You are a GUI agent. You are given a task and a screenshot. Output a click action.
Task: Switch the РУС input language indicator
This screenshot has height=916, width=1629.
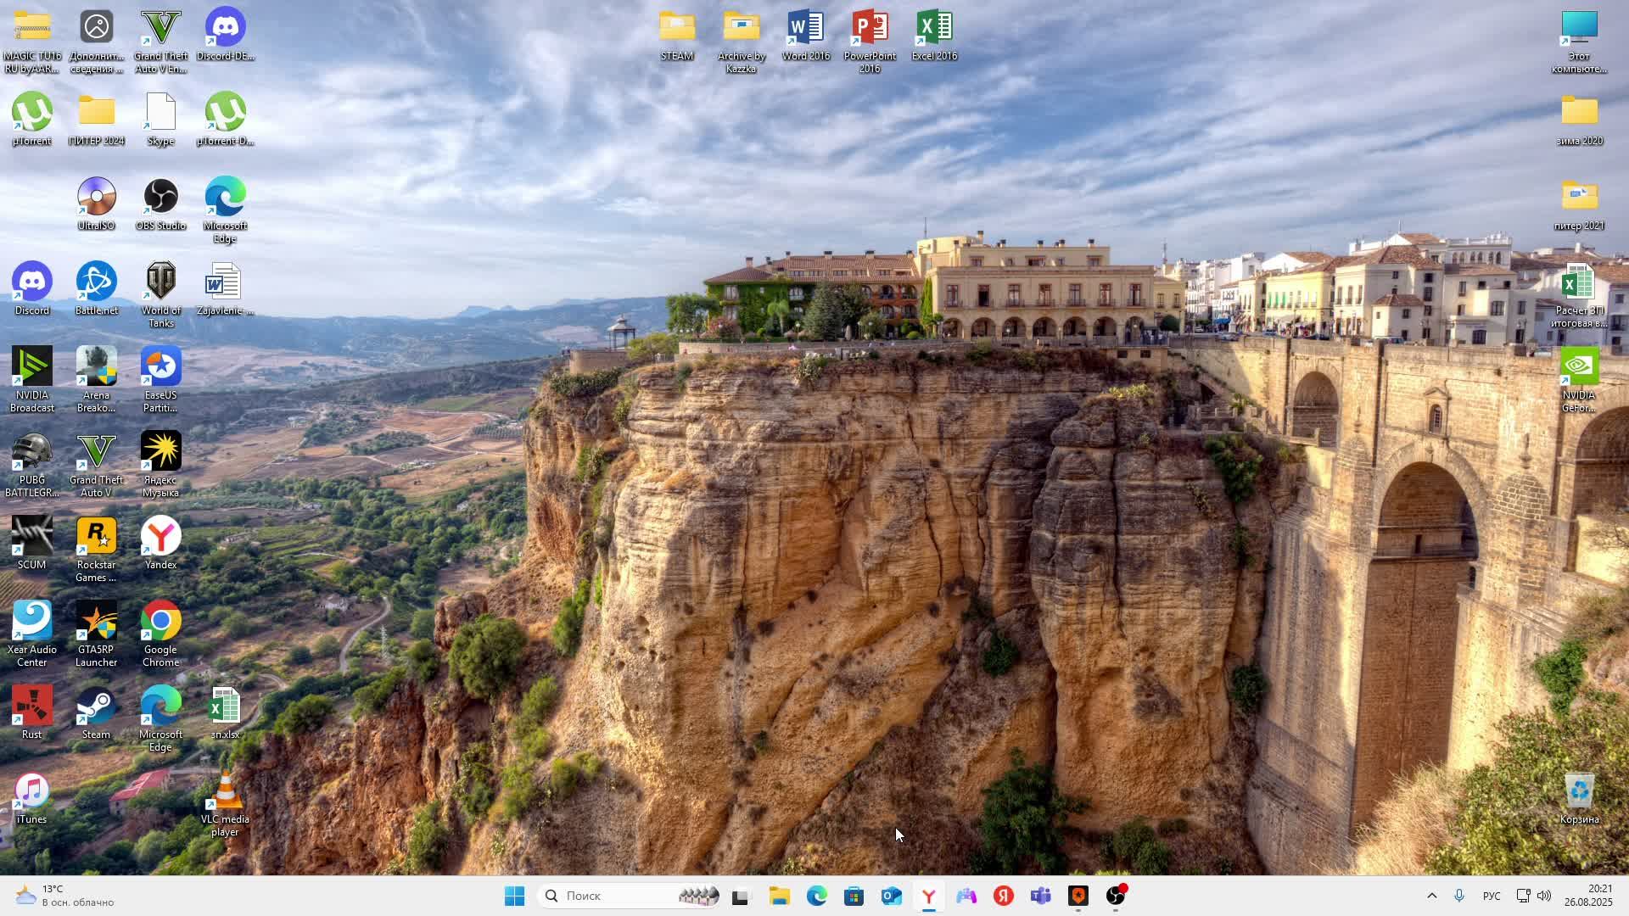pos(1491,896)
